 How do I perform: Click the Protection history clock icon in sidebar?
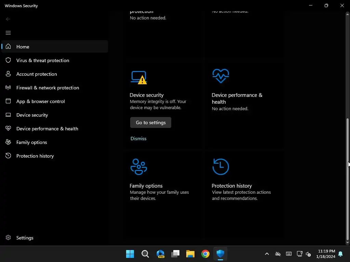click(8, 156)
